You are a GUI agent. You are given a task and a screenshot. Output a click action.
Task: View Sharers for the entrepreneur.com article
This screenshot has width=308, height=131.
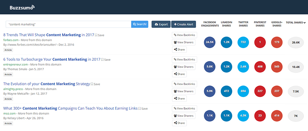[x=183, y=67]
